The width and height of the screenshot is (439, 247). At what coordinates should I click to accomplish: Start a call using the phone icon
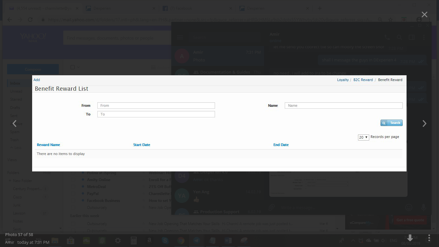coord(387,38)
